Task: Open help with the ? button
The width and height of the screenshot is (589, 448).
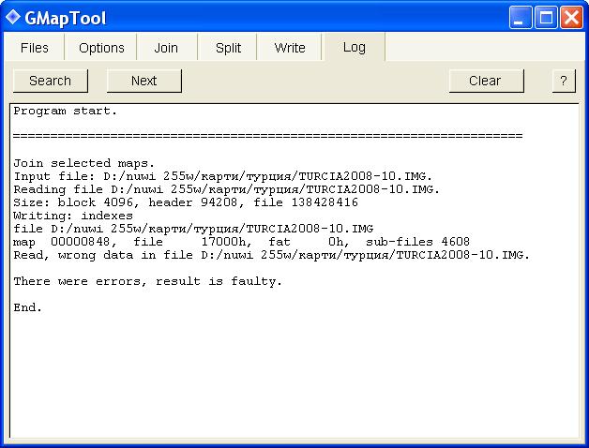Action: pos(564,81)
